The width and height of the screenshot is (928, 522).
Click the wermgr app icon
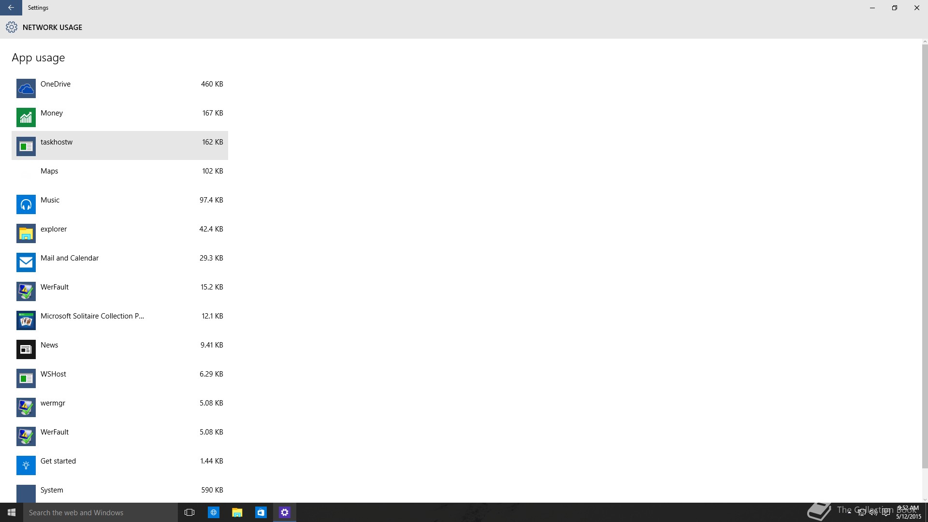pos(26,407)
